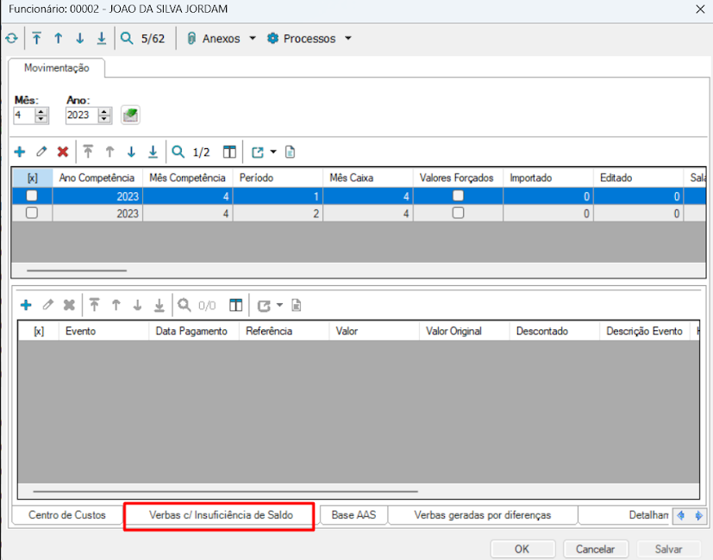Increase the Mês value with up spinner
The width and height of the screenshot is (713, 560).
(41, 111)
